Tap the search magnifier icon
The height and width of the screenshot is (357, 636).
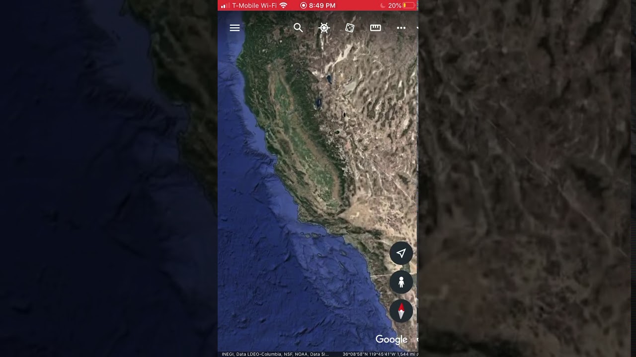click(298, 28)
